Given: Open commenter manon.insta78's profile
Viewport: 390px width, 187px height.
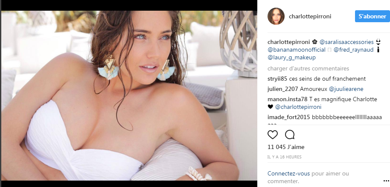Looking at the screenshot, I should [x=288, y=99].
